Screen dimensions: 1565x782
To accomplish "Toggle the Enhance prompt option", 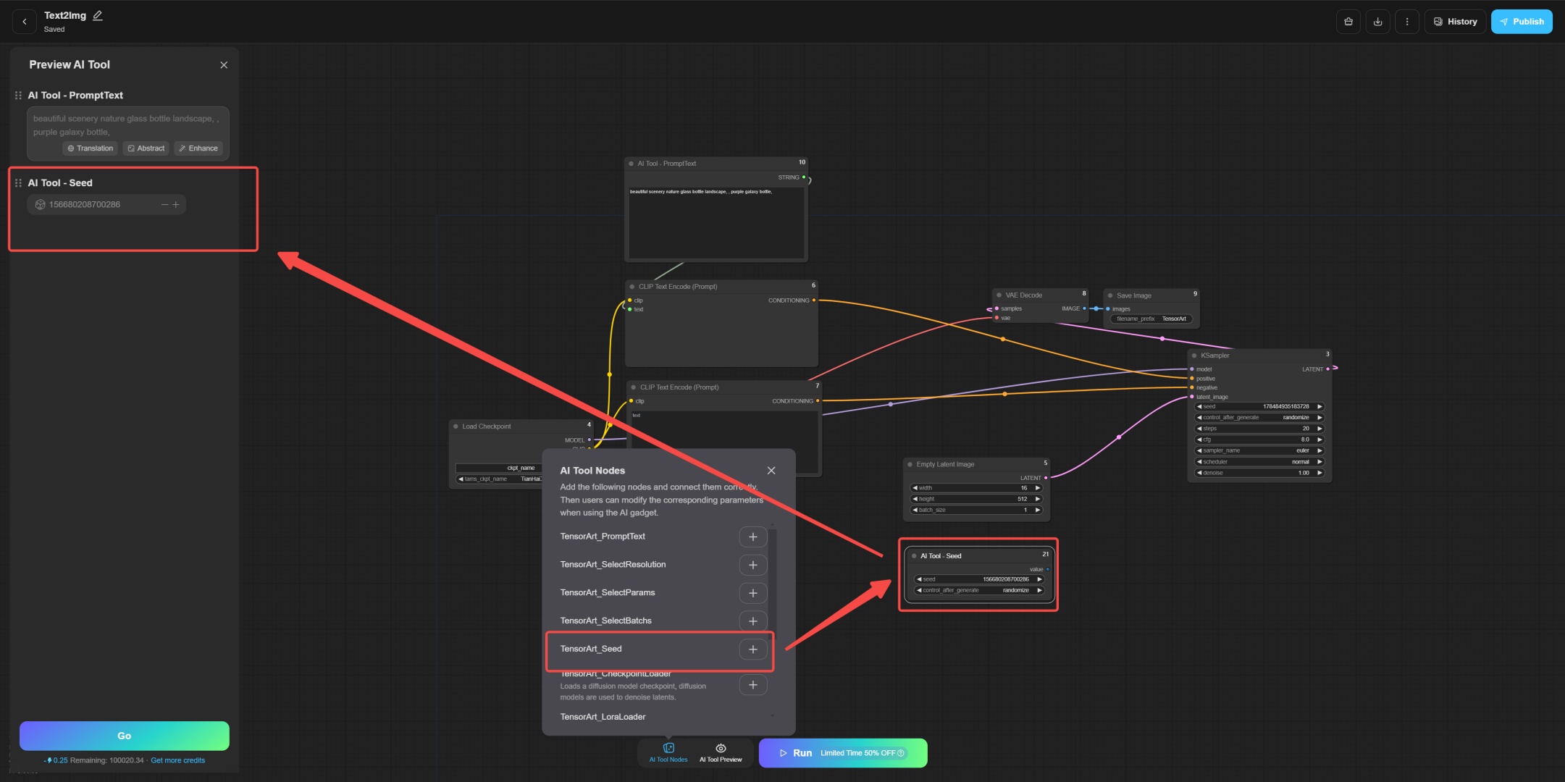I will click(x=198, y=148).
